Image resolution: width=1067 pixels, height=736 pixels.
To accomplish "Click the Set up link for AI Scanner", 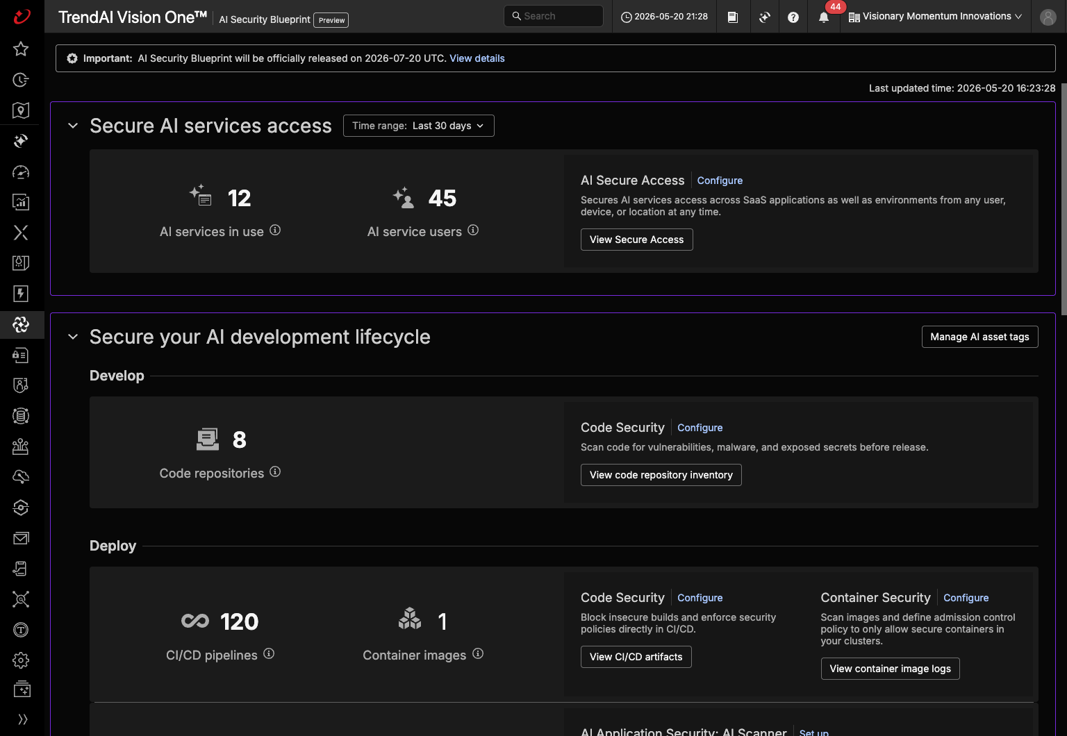I will point(814,732).
